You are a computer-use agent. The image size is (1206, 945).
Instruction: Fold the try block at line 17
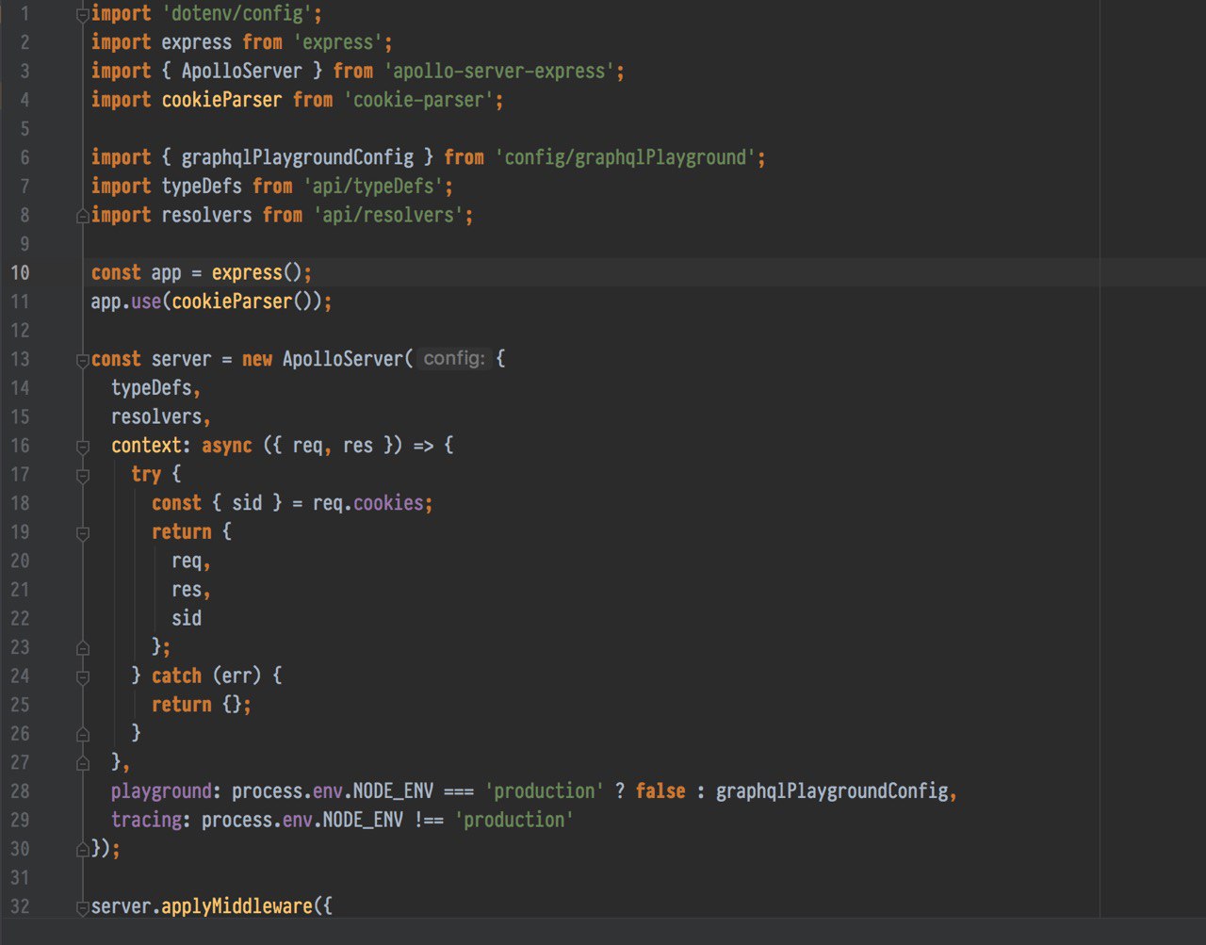(x=83, y=475)
